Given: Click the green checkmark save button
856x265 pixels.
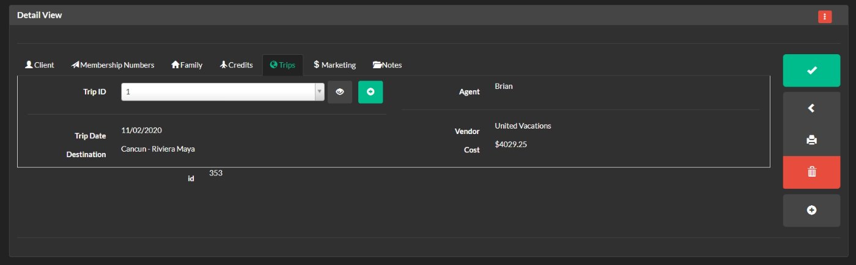Looking at the screenshot, I should click(x=811, y=71).
